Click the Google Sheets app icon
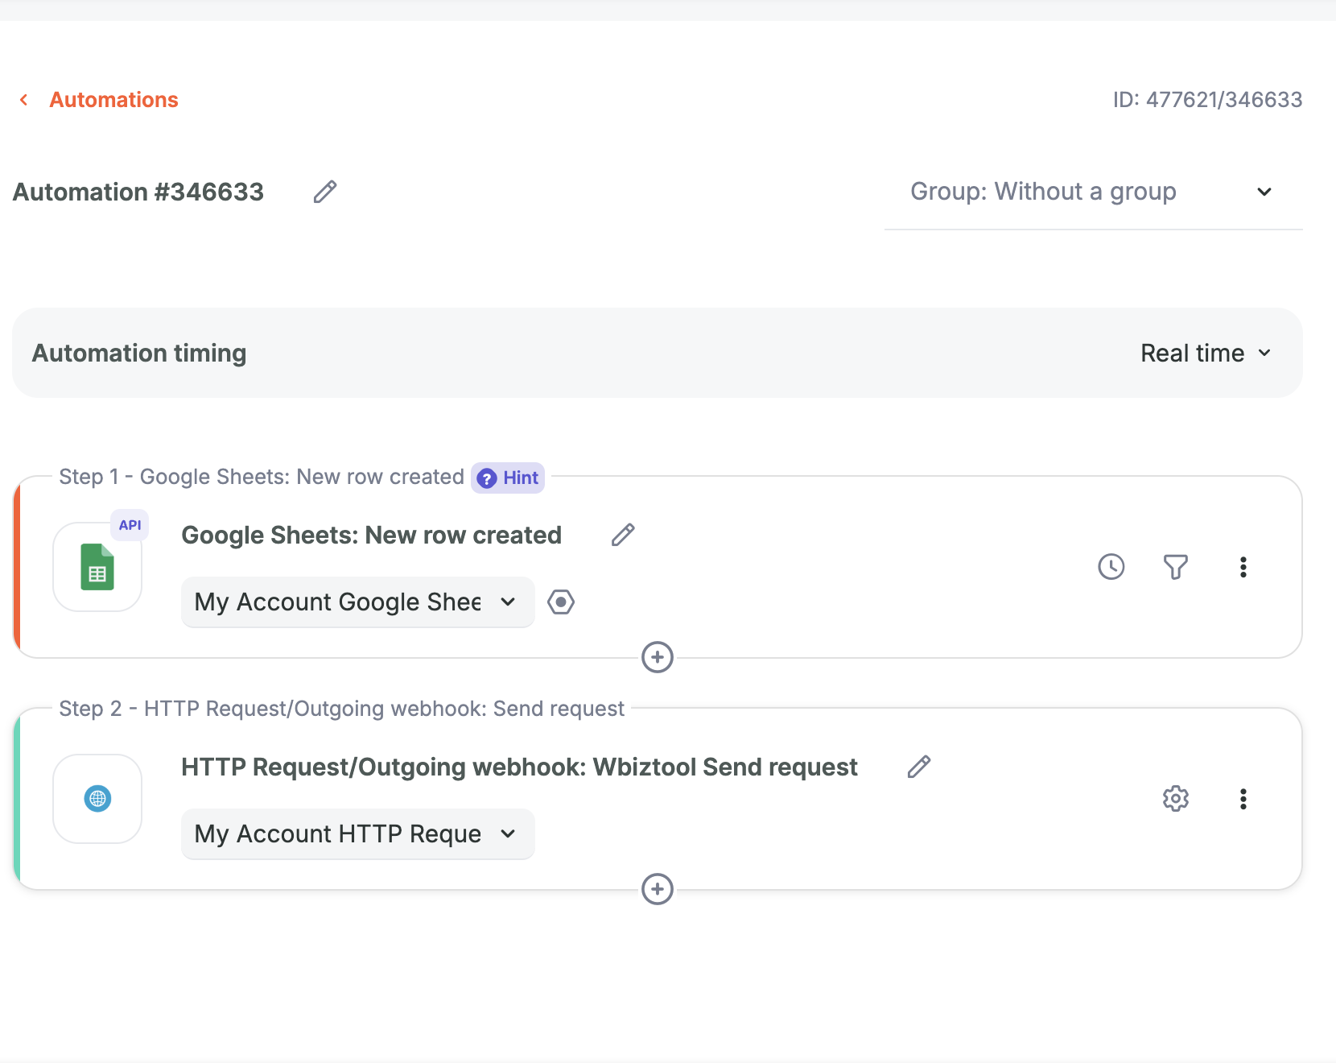The width and height of the screenshot is (1336, 1063). point(97,567)
